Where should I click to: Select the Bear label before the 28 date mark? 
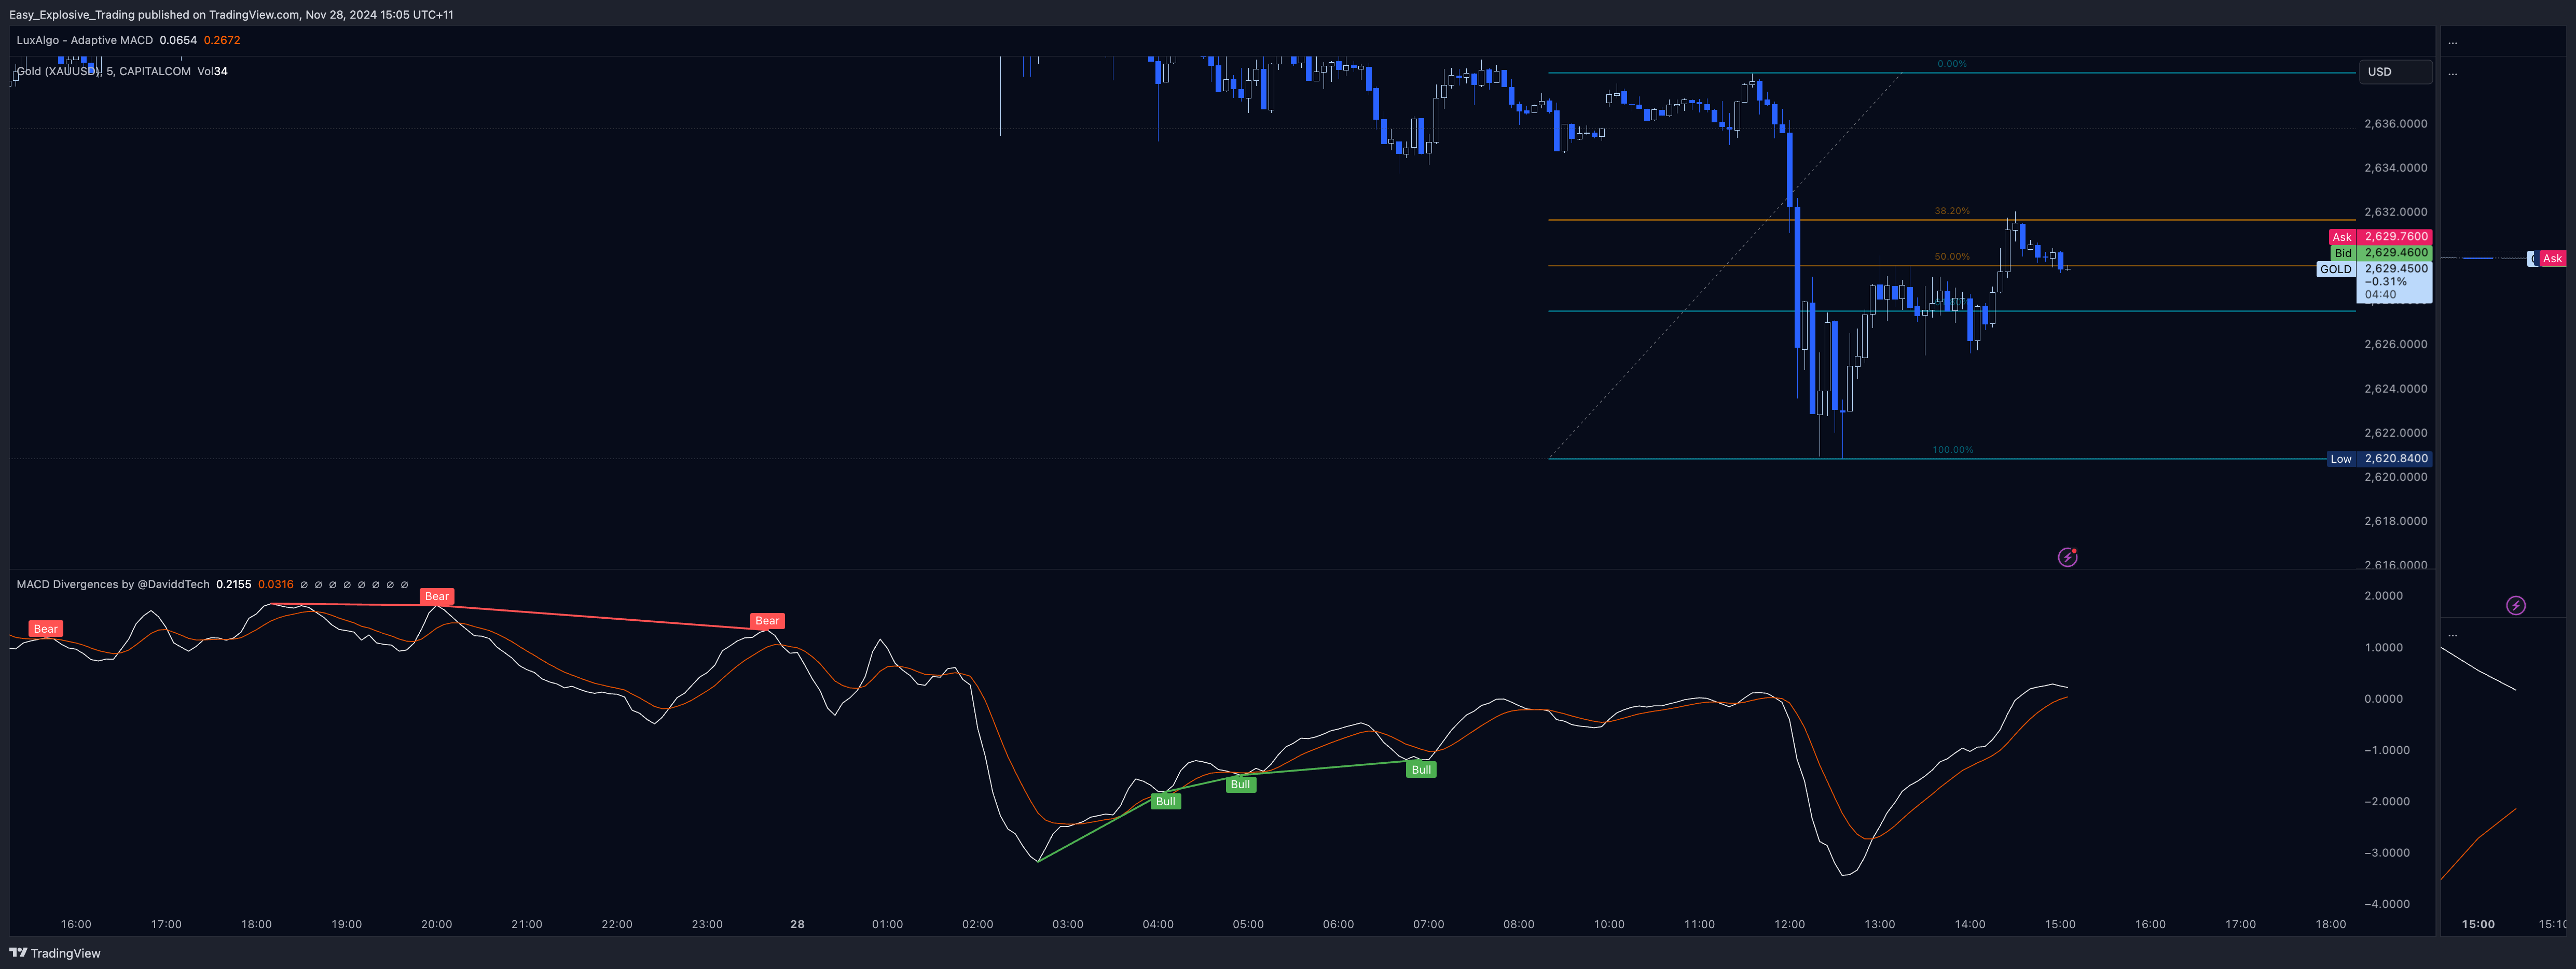pos(767,620)
